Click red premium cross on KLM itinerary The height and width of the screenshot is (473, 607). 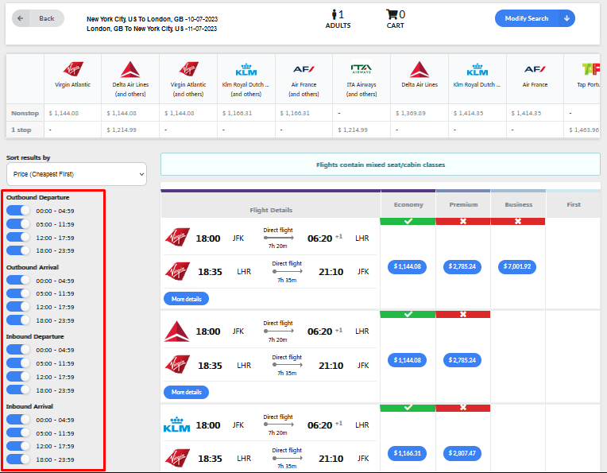coord(463,408)
